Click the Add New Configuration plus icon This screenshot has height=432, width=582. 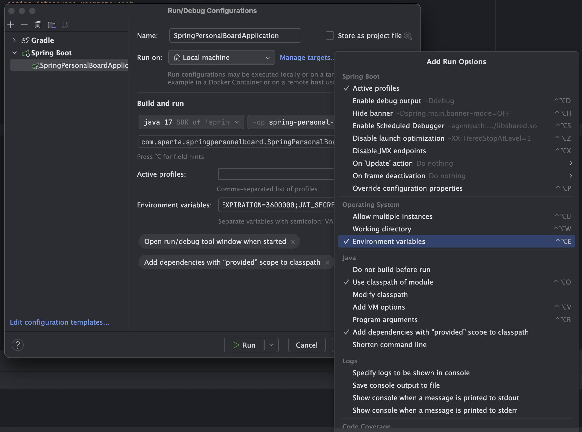click(x=11, y=25)
